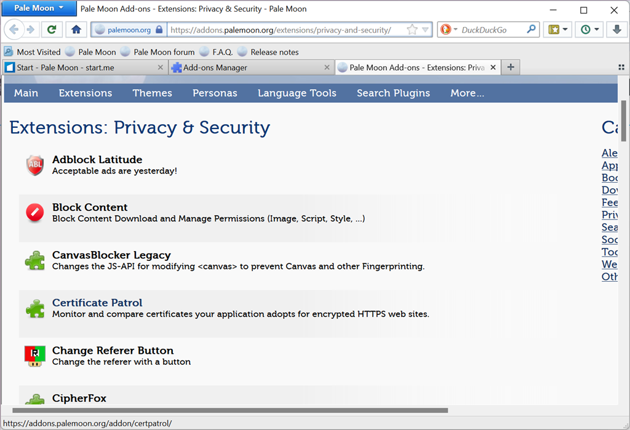Minimize the Pale Moon window
The height and width of the screenshot is (430, 630).
click(x=553, y=10)
